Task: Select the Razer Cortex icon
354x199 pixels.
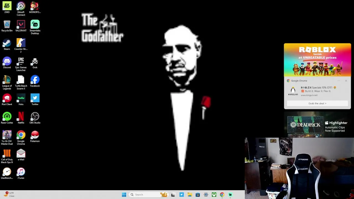Action: click(7, 118)
